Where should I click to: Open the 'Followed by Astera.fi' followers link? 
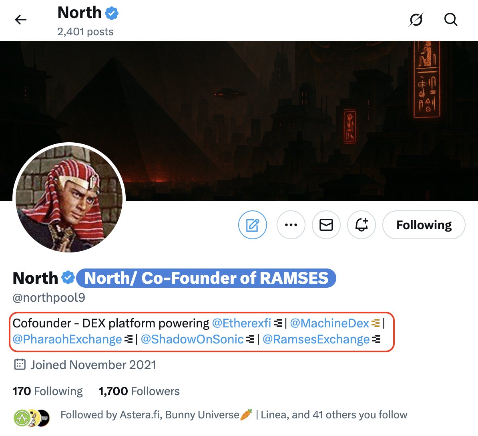point(234,415)
